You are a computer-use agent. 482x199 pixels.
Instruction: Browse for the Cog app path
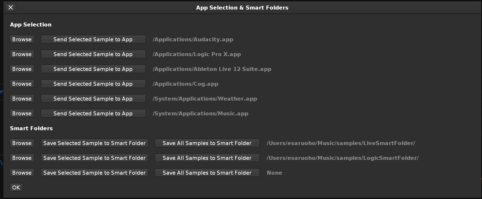[x=22, y=84]
